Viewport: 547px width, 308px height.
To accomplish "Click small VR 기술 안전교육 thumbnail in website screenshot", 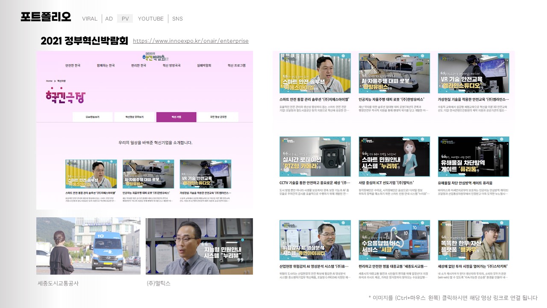I will click(x=206, y=174).
